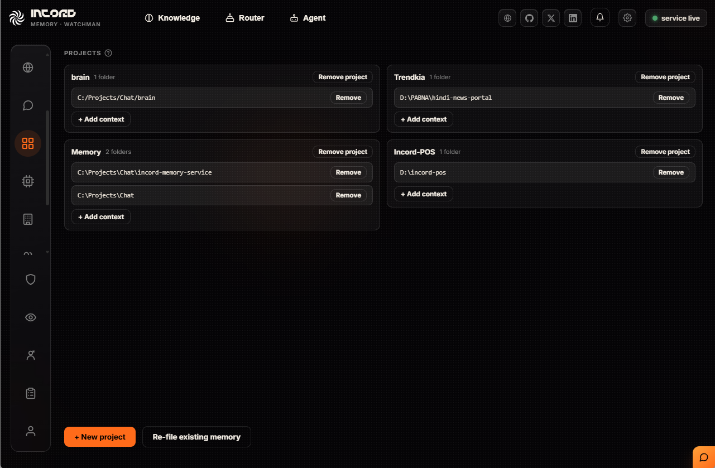Remove the C:/Projects/Chat/brain folder

[x=348, y=98]
